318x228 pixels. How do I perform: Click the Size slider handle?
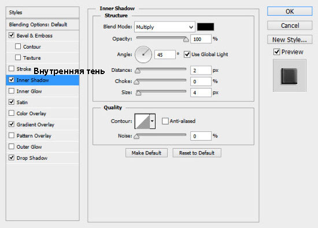pos(138,93)
